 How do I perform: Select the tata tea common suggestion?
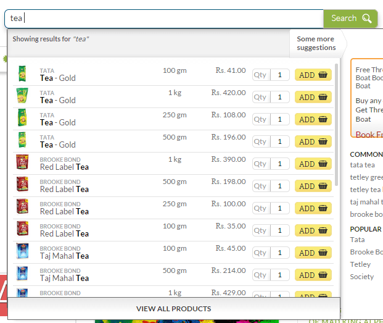[362, 165]
